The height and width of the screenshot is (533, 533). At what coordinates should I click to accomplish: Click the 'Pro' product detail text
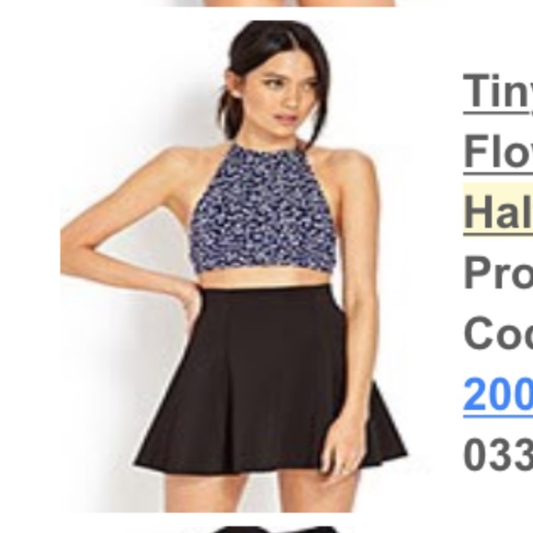498,273
